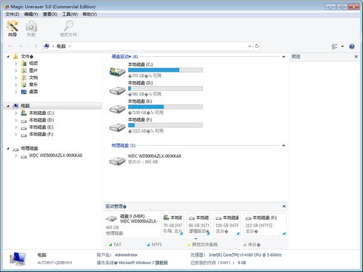Open view options dropdown arrow
The height and width of the screenshot is (272, 363).
[342, 47]
